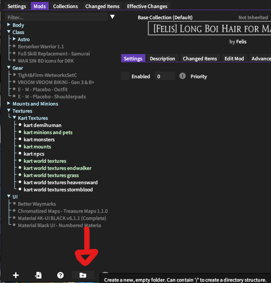The height and width of the screenshot is (283, 271).
Task: Select kart world textures endwalker mod
Action: (x=57, y=168)
